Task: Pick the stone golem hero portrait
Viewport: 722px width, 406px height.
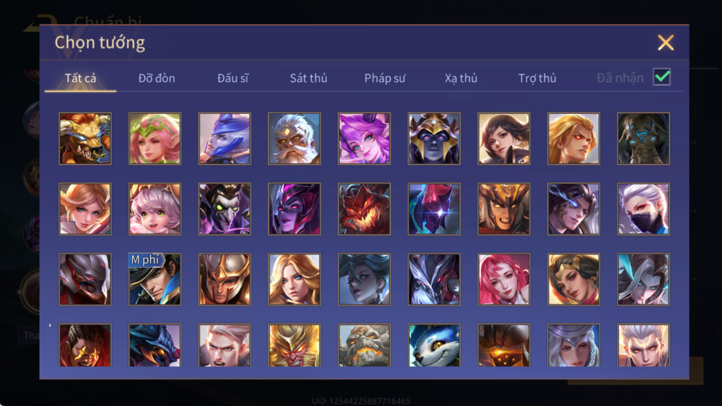Action: [364, 346]
